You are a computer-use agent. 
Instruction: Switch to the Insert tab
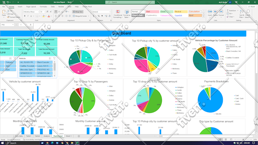[20, 7]
